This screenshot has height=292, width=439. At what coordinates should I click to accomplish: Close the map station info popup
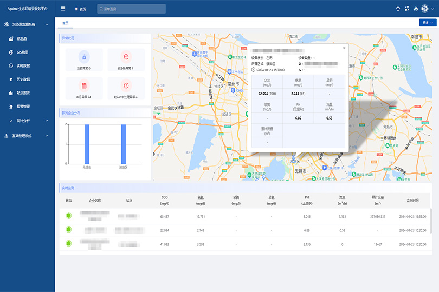tap(344, 48)
